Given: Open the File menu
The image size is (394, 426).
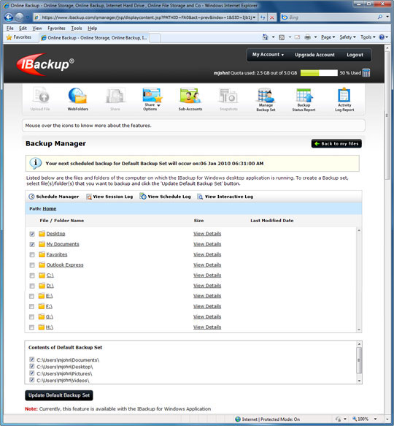Looking at the screenshot, I should click(9, 28).
